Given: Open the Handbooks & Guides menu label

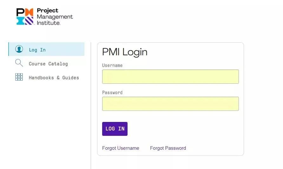Looking at the screenshot, I should pos(54,78).
